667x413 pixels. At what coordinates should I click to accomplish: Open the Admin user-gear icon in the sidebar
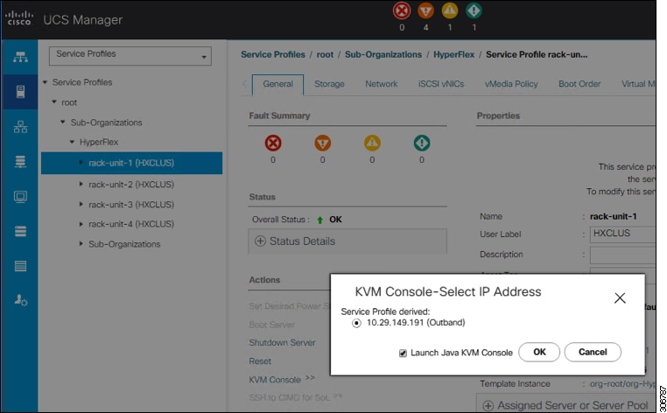20,300
